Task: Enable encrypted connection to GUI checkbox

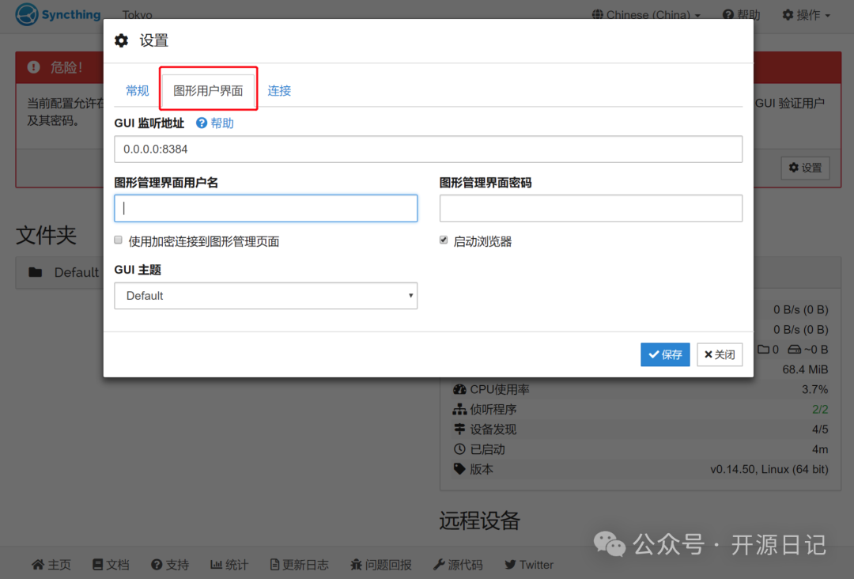Action: click(x=119, y=240)
